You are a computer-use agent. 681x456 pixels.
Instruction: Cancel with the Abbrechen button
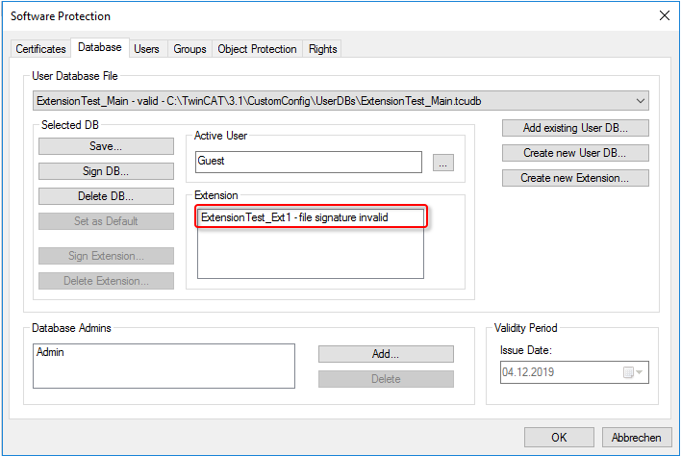636,437
